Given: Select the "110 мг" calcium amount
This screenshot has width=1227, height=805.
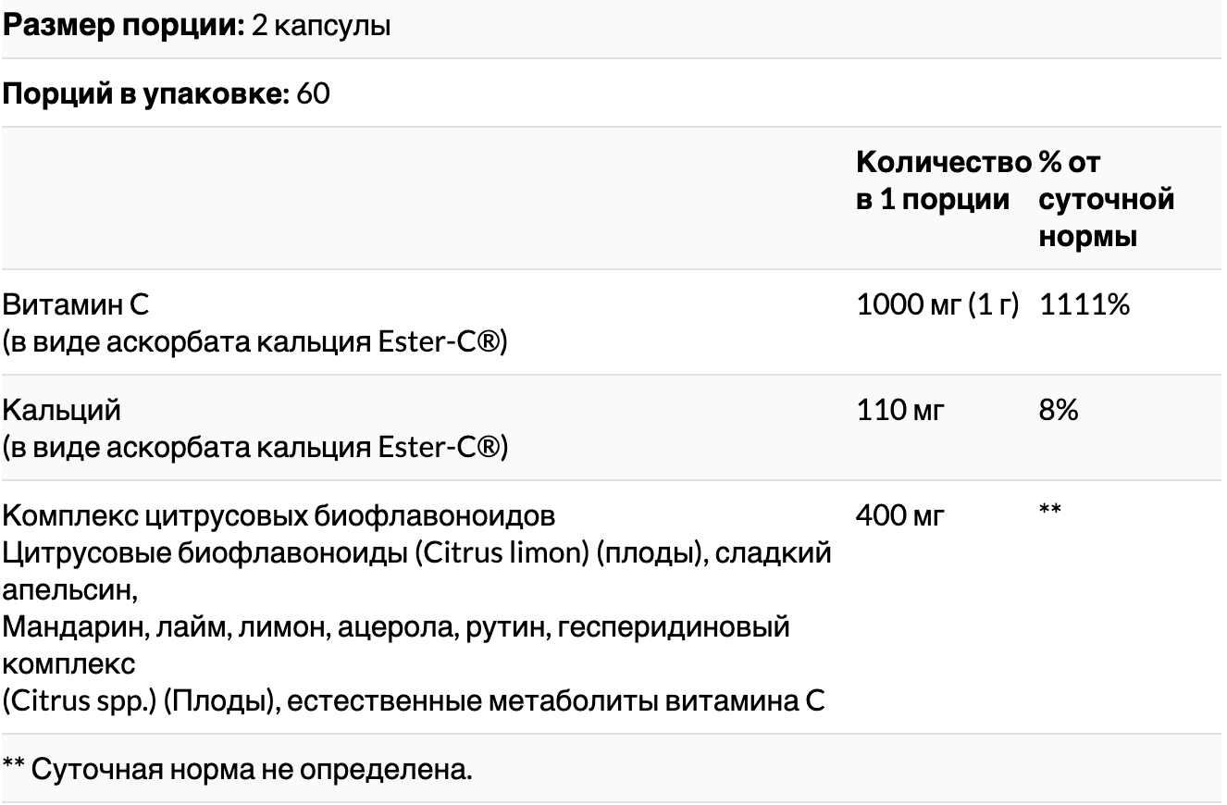Looking at the screenshot, I should pos(900,410).
